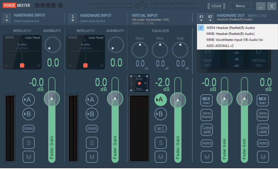This screenshot has width=278, height=169.
Task: Mute the bus B virtual output
Action: (x=263, y=157)
